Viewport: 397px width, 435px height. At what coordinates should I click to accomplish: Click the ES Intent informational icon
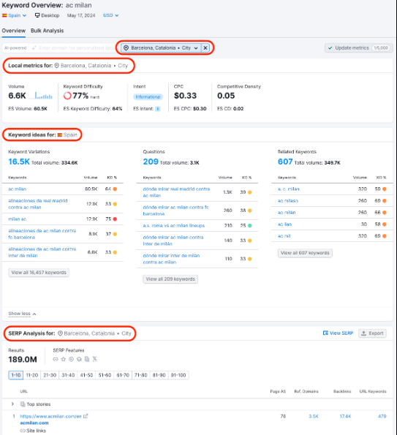tap(158, 109)
